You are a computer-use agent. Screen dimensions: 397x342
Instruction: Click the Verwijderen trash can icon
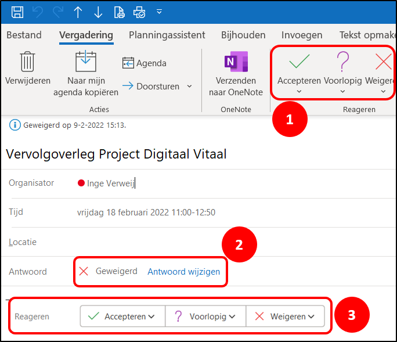click(x=28, y=62)
